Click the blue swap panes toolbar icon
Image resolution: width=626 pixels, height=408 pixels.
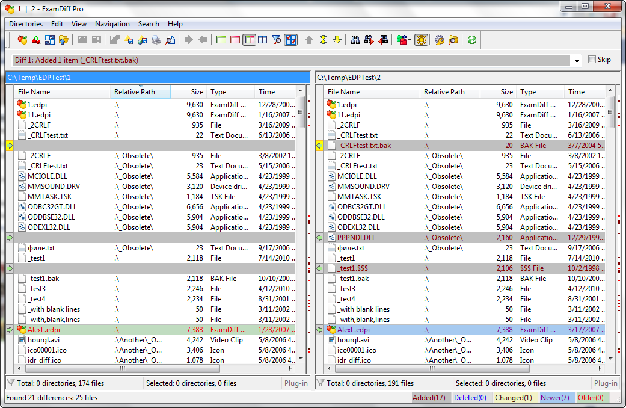[x=50, y=40]
